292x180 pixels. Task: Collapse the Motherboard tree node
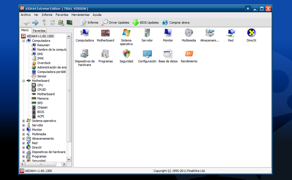[23, 81]
